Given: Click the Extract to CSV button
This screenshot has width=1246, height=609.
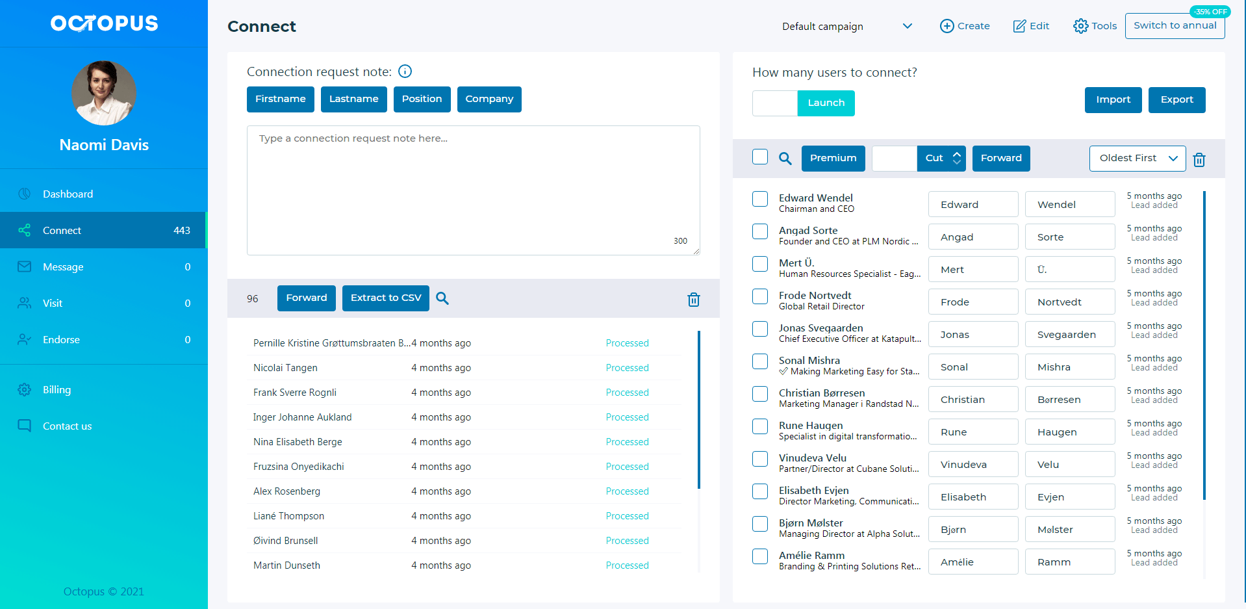Looking at the screenshot, I should click(385, 298).
